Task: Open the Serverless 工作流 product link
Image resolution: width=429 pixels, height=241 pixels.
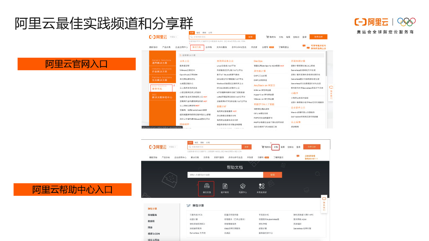Action: click(198, 233)
